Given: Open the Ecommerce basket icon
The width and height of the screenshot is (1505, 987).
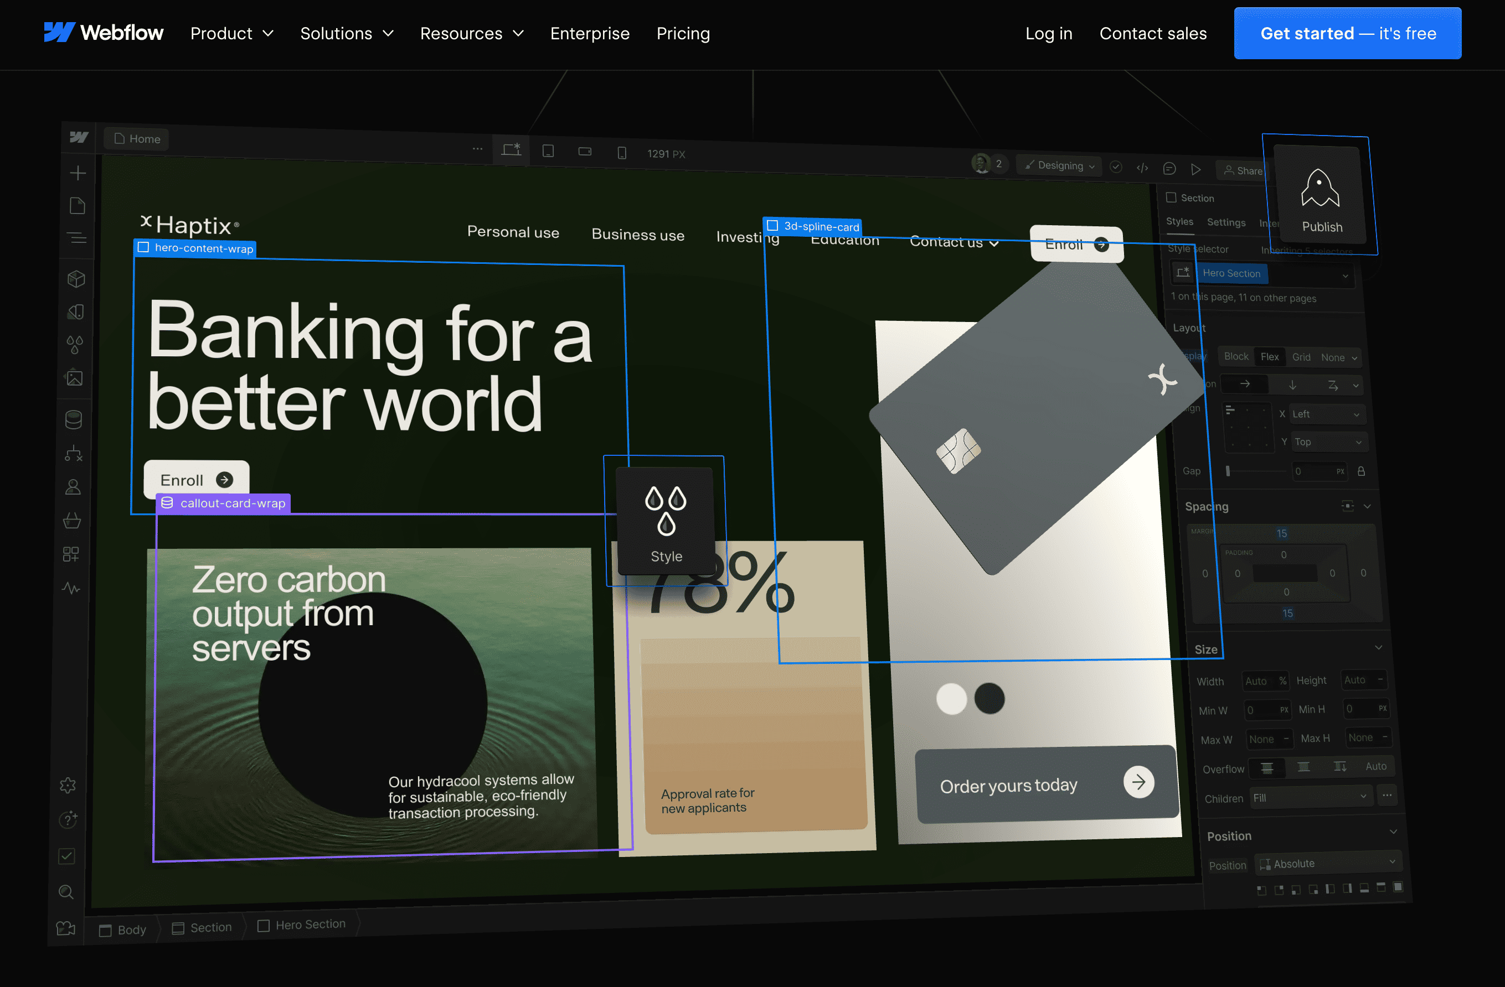Looking at the screenshot, I should click(x=72, y=520).
